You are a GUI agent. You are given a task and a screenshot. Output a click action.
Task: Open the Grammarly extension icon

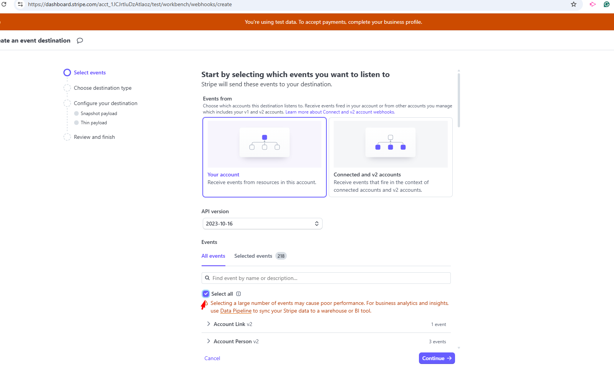(x=607, y=5)
